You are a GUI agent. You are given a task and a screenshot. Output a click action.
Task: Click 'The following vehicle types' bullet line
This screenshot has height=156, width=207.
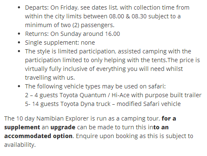coord(95,86)
